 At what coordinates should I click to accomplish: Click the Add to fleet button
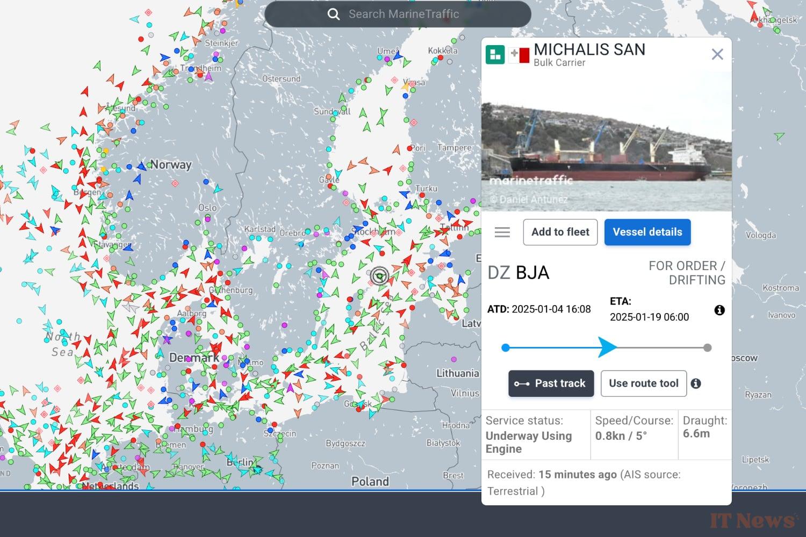click(x=560, y=232)
